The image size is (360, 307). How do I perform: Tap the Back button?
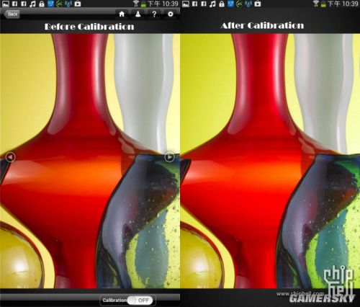click(x=12, y=14)
